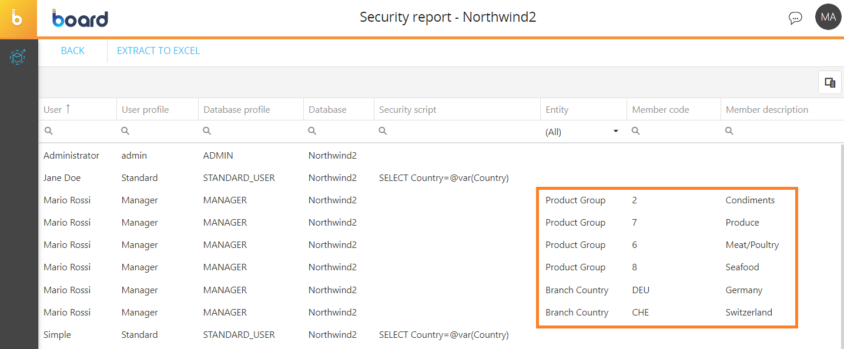Open the chat messages icon
Screen dimensions: 844x349
click(795, 18)
